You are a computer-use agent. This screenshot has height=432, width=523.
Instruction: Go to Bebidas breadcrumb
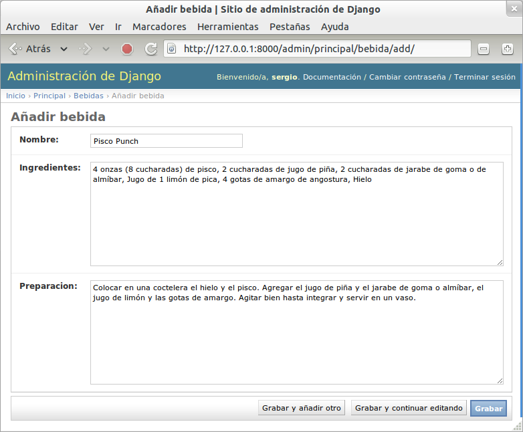(x=88, y=96)
